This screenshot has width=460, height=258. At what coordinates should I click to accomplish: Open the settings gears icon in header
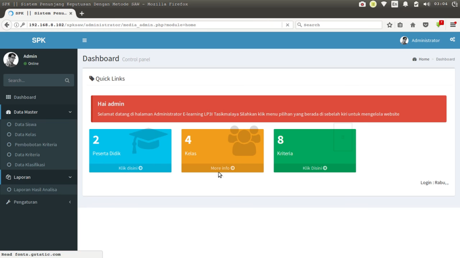point(452,40)
